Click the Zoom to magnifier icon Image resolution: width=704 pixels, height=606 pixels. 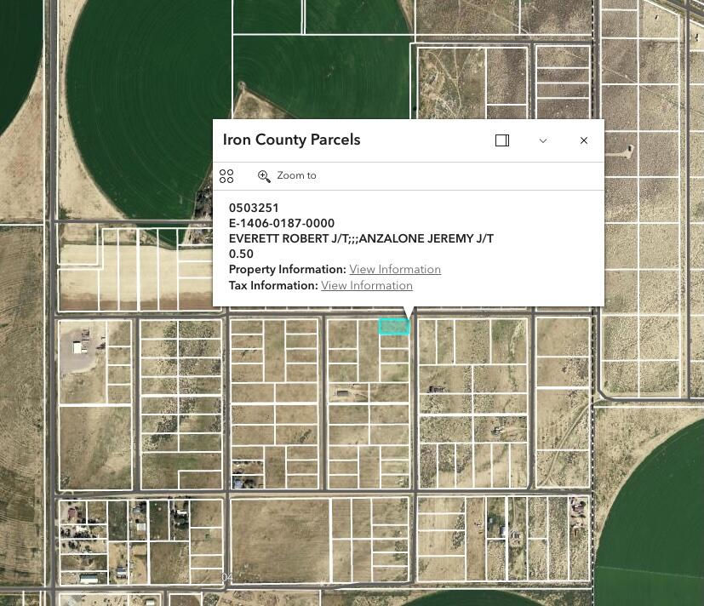point(264,176)
